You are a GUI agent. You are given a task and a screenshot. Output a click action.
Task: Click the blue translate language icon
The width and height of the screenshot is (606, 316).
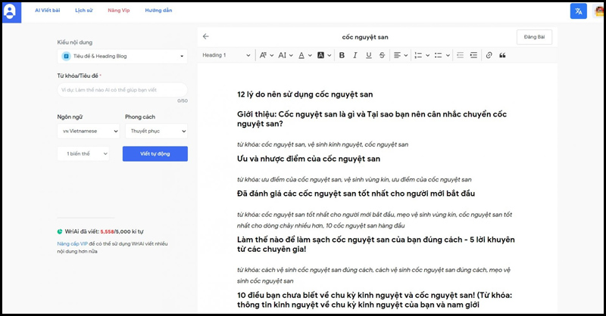(578, 11)
